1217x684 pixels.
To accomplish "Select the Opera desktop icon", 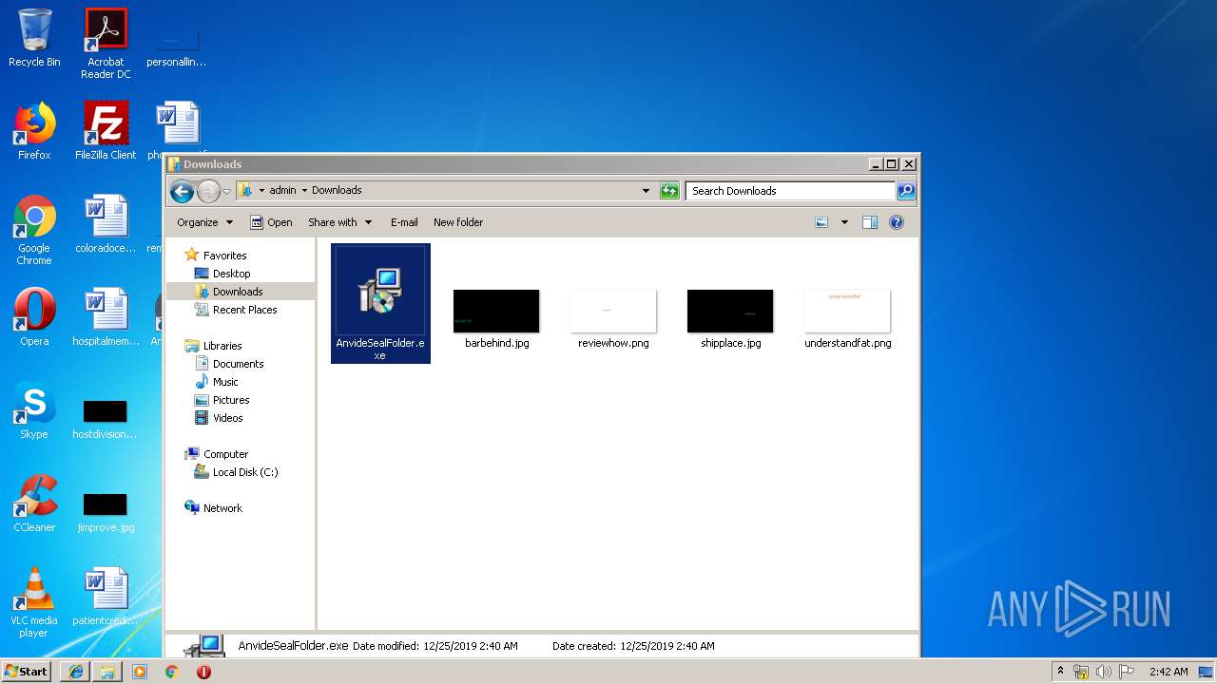I will [x=34, y=317].
